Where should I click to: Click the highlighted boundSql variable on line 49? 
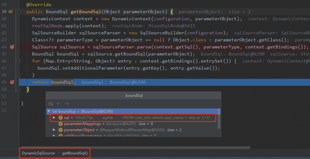[62, 82]
